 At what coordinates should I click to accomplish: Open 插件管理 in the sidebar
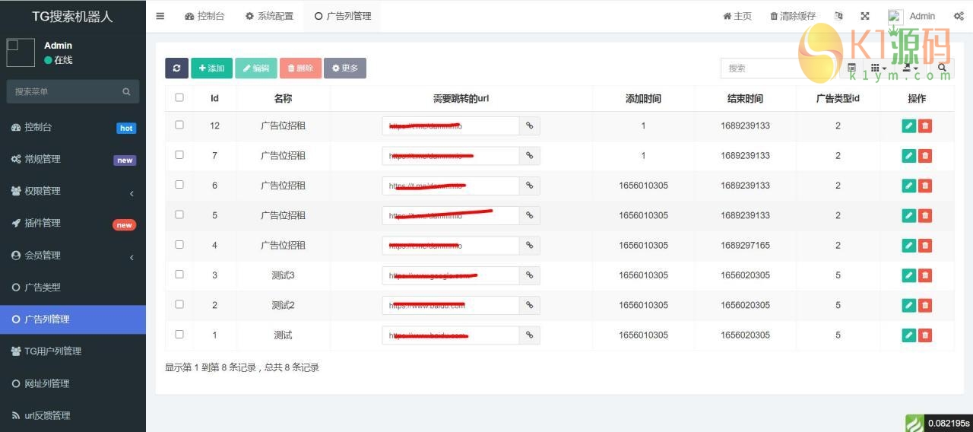click(73, 223)
